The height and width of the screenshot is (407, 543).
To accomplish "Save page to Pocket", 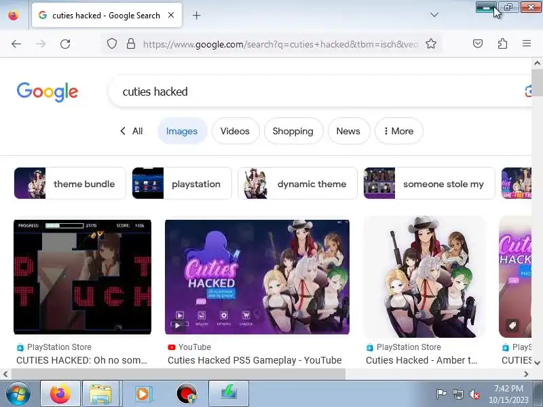I will tap(478, 43).
